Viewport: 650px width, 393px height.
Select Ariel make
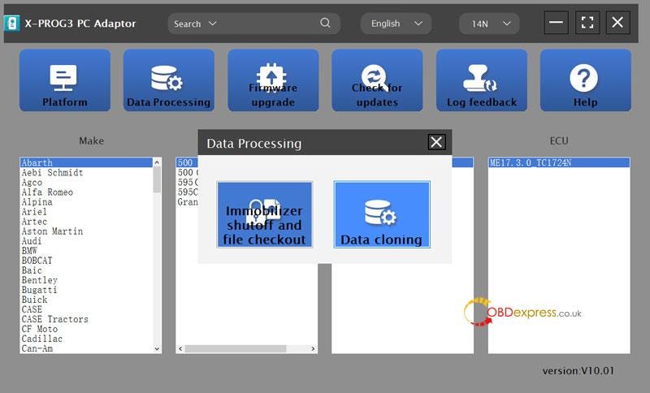87,212
